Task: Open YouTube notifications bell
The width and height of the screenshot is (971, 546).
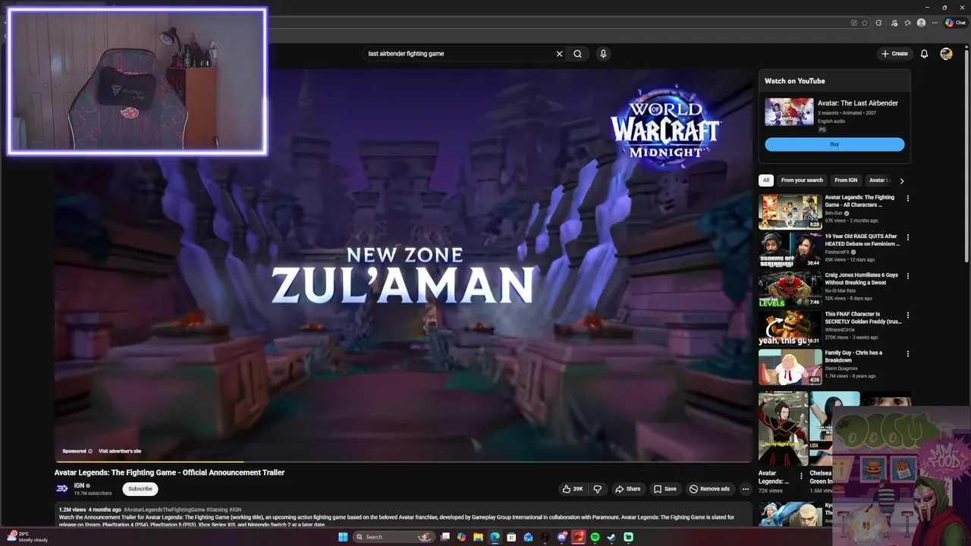Action: pyautogui.click(x=924, y=54)
